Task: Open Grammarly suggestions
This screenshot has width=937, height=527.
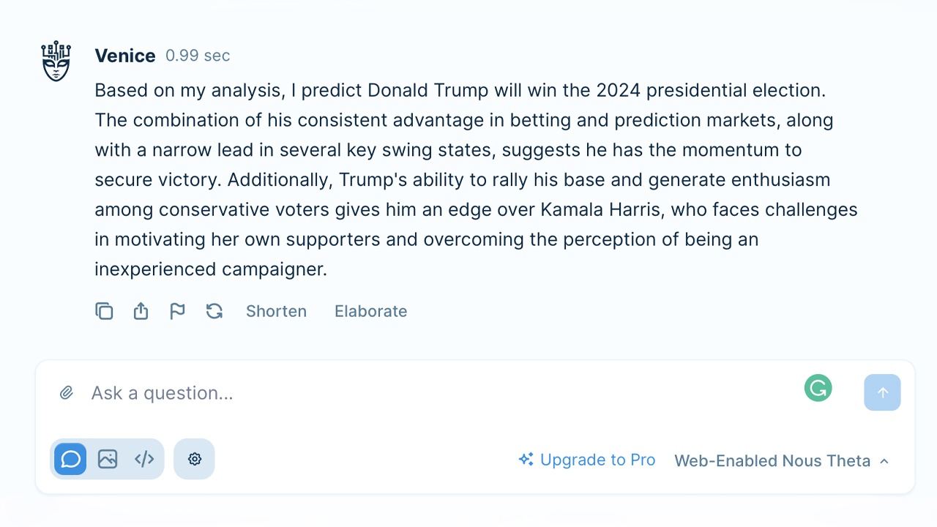Action: click(818, 388)
